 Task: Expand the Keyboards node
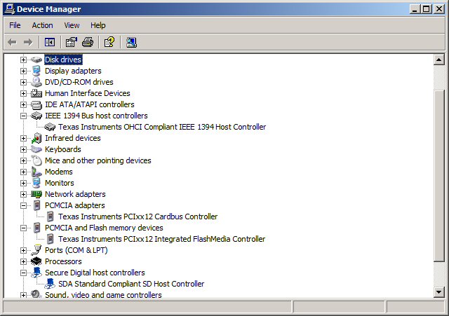coord(23,149)
